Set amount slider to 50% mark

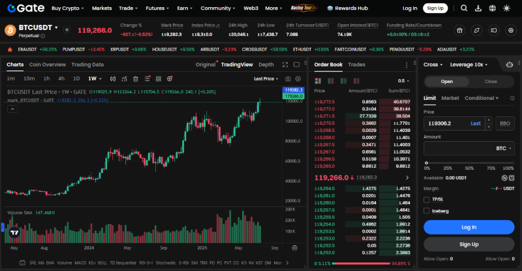(x=469, y=163)
